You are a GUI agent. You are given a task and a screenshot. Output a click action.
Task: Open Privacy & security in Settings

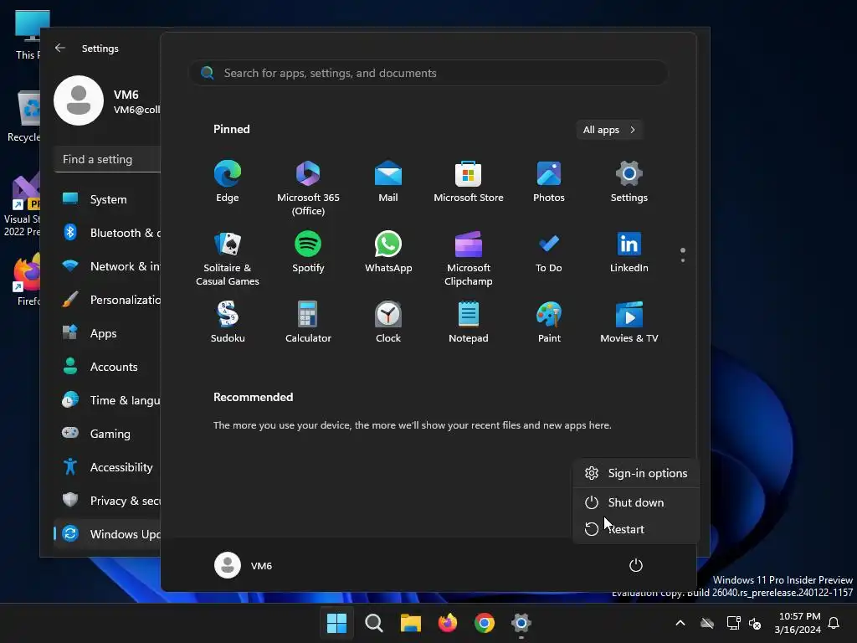108,501
